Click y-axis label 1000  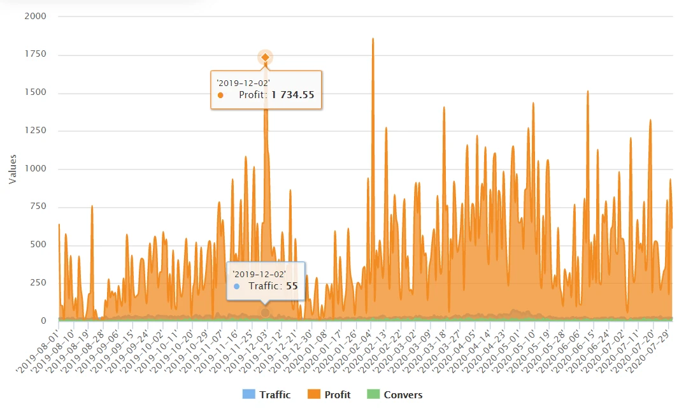pos(36,168)
